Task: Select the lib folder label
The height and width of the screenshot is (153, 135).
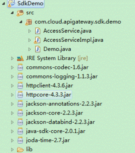Action: (29, 149)
